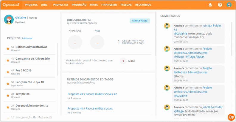Open the orange Op chat bubble
236x122 pixels.
[x=231, y=117]
